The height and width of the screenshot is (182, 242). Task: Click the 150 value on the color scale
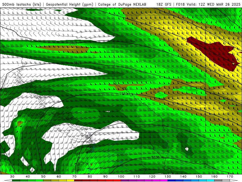click(199, 177)
